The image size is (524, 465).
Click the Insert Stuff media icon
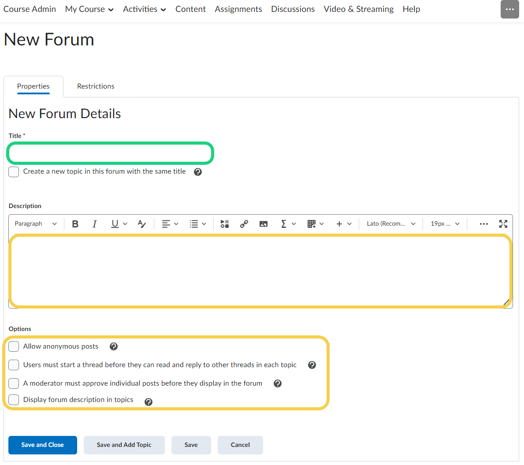(225, 224)
